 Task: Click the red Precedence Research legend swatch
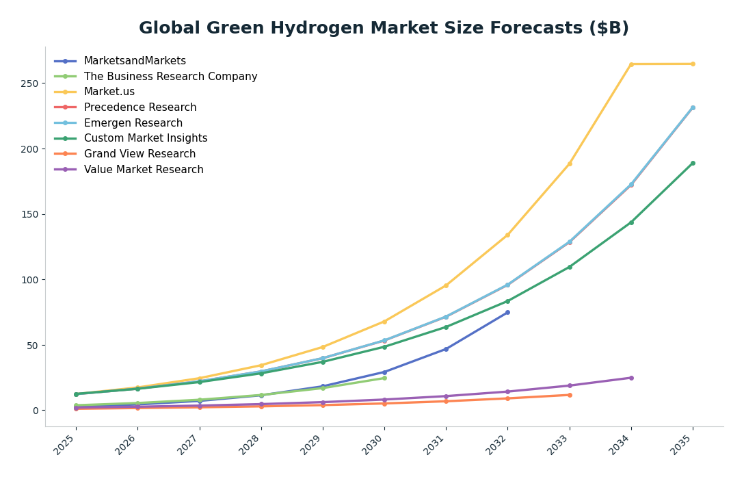[x=66, y=107]
